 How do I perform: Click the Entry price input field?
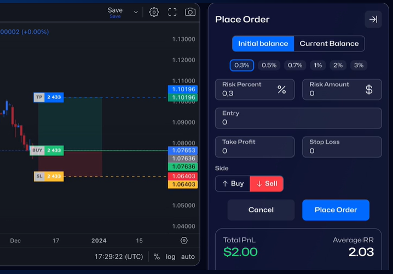tap(298, 118)
